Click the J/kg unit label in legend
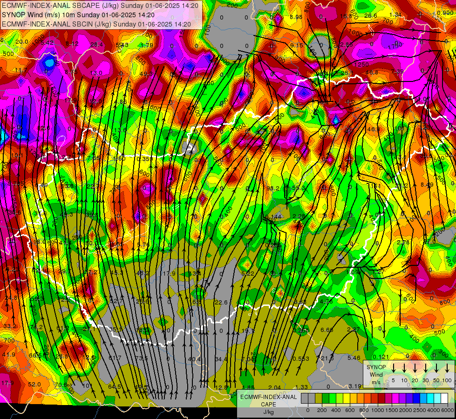This screenshot has height=419, width=456. click(x=268, y=412)
